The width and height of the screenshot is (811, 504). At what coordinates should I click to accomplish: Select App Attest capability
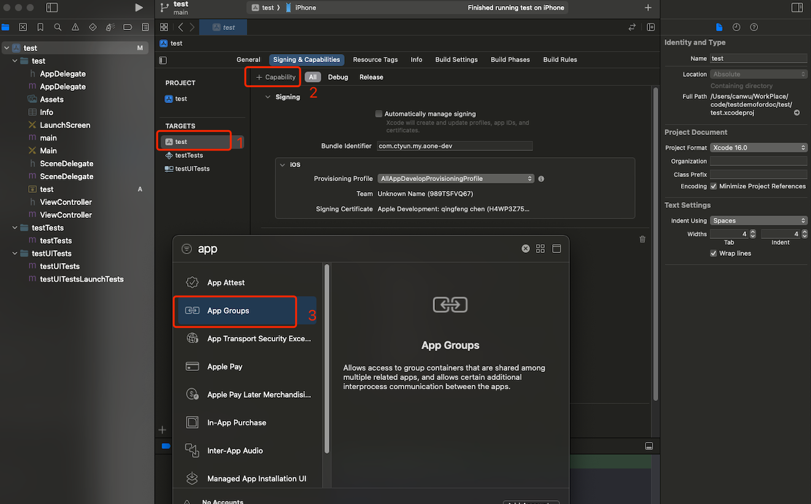(247, 282)
